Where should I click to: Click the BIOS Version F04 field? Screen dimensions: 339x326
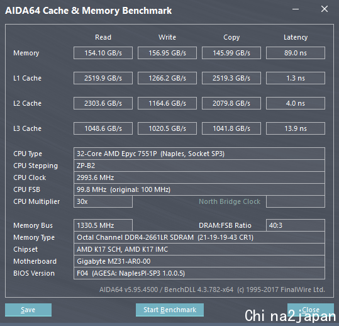[199, 273]
